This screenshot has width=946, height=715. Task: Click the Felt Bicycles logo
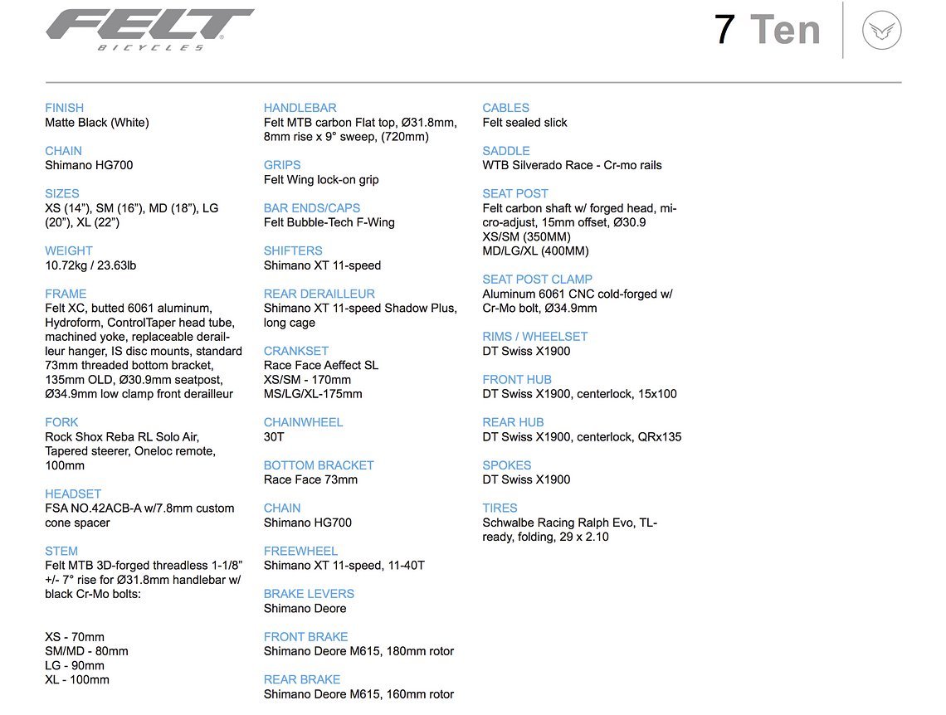(x=149, y=30)
